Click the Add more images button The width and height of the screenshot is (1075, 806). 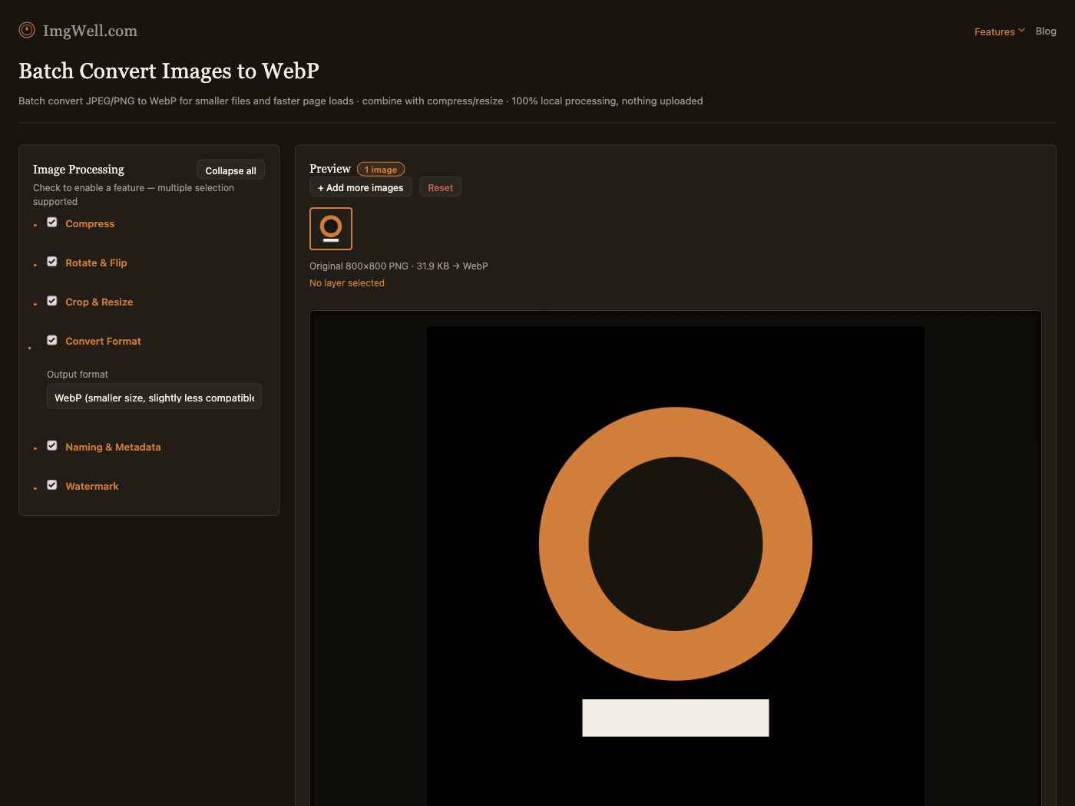point(361,187)
